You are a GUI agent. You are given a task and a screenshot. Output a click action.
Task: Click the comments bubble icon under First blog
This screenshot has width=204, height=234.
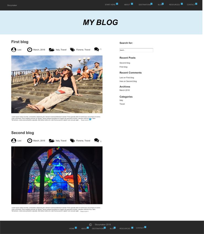[96, 49]
